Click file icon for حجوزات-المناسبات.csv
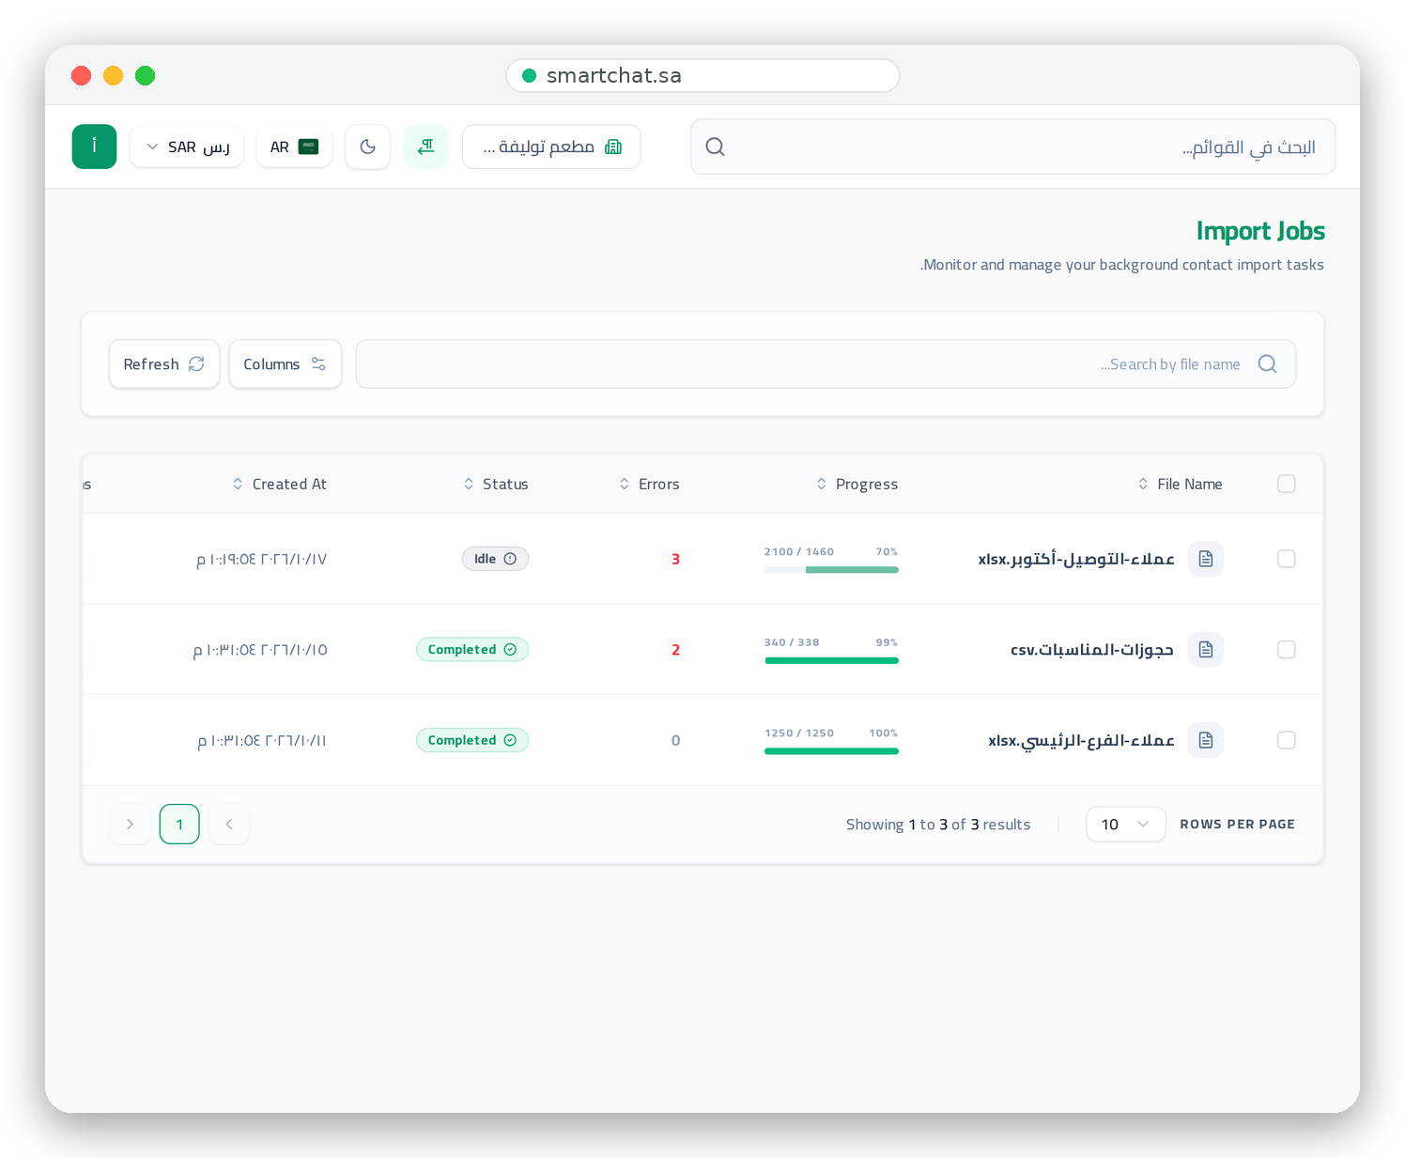The width and height of the screenshot is (1405, 1158). [x=1206, y=650]
